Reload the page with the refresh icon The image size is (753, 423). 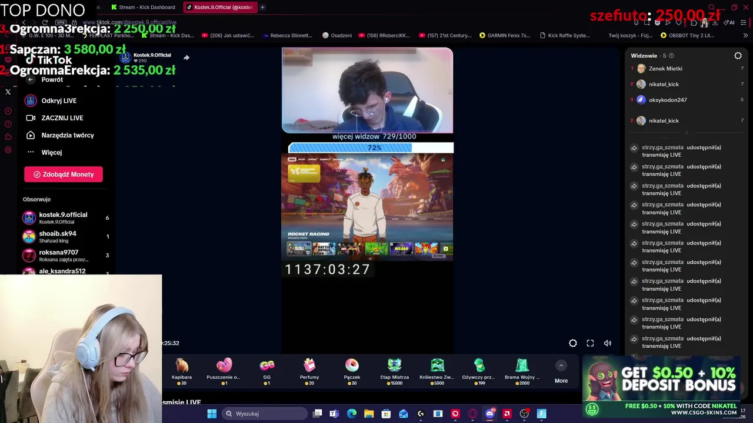pyautogui.click(x=45, y=22)
